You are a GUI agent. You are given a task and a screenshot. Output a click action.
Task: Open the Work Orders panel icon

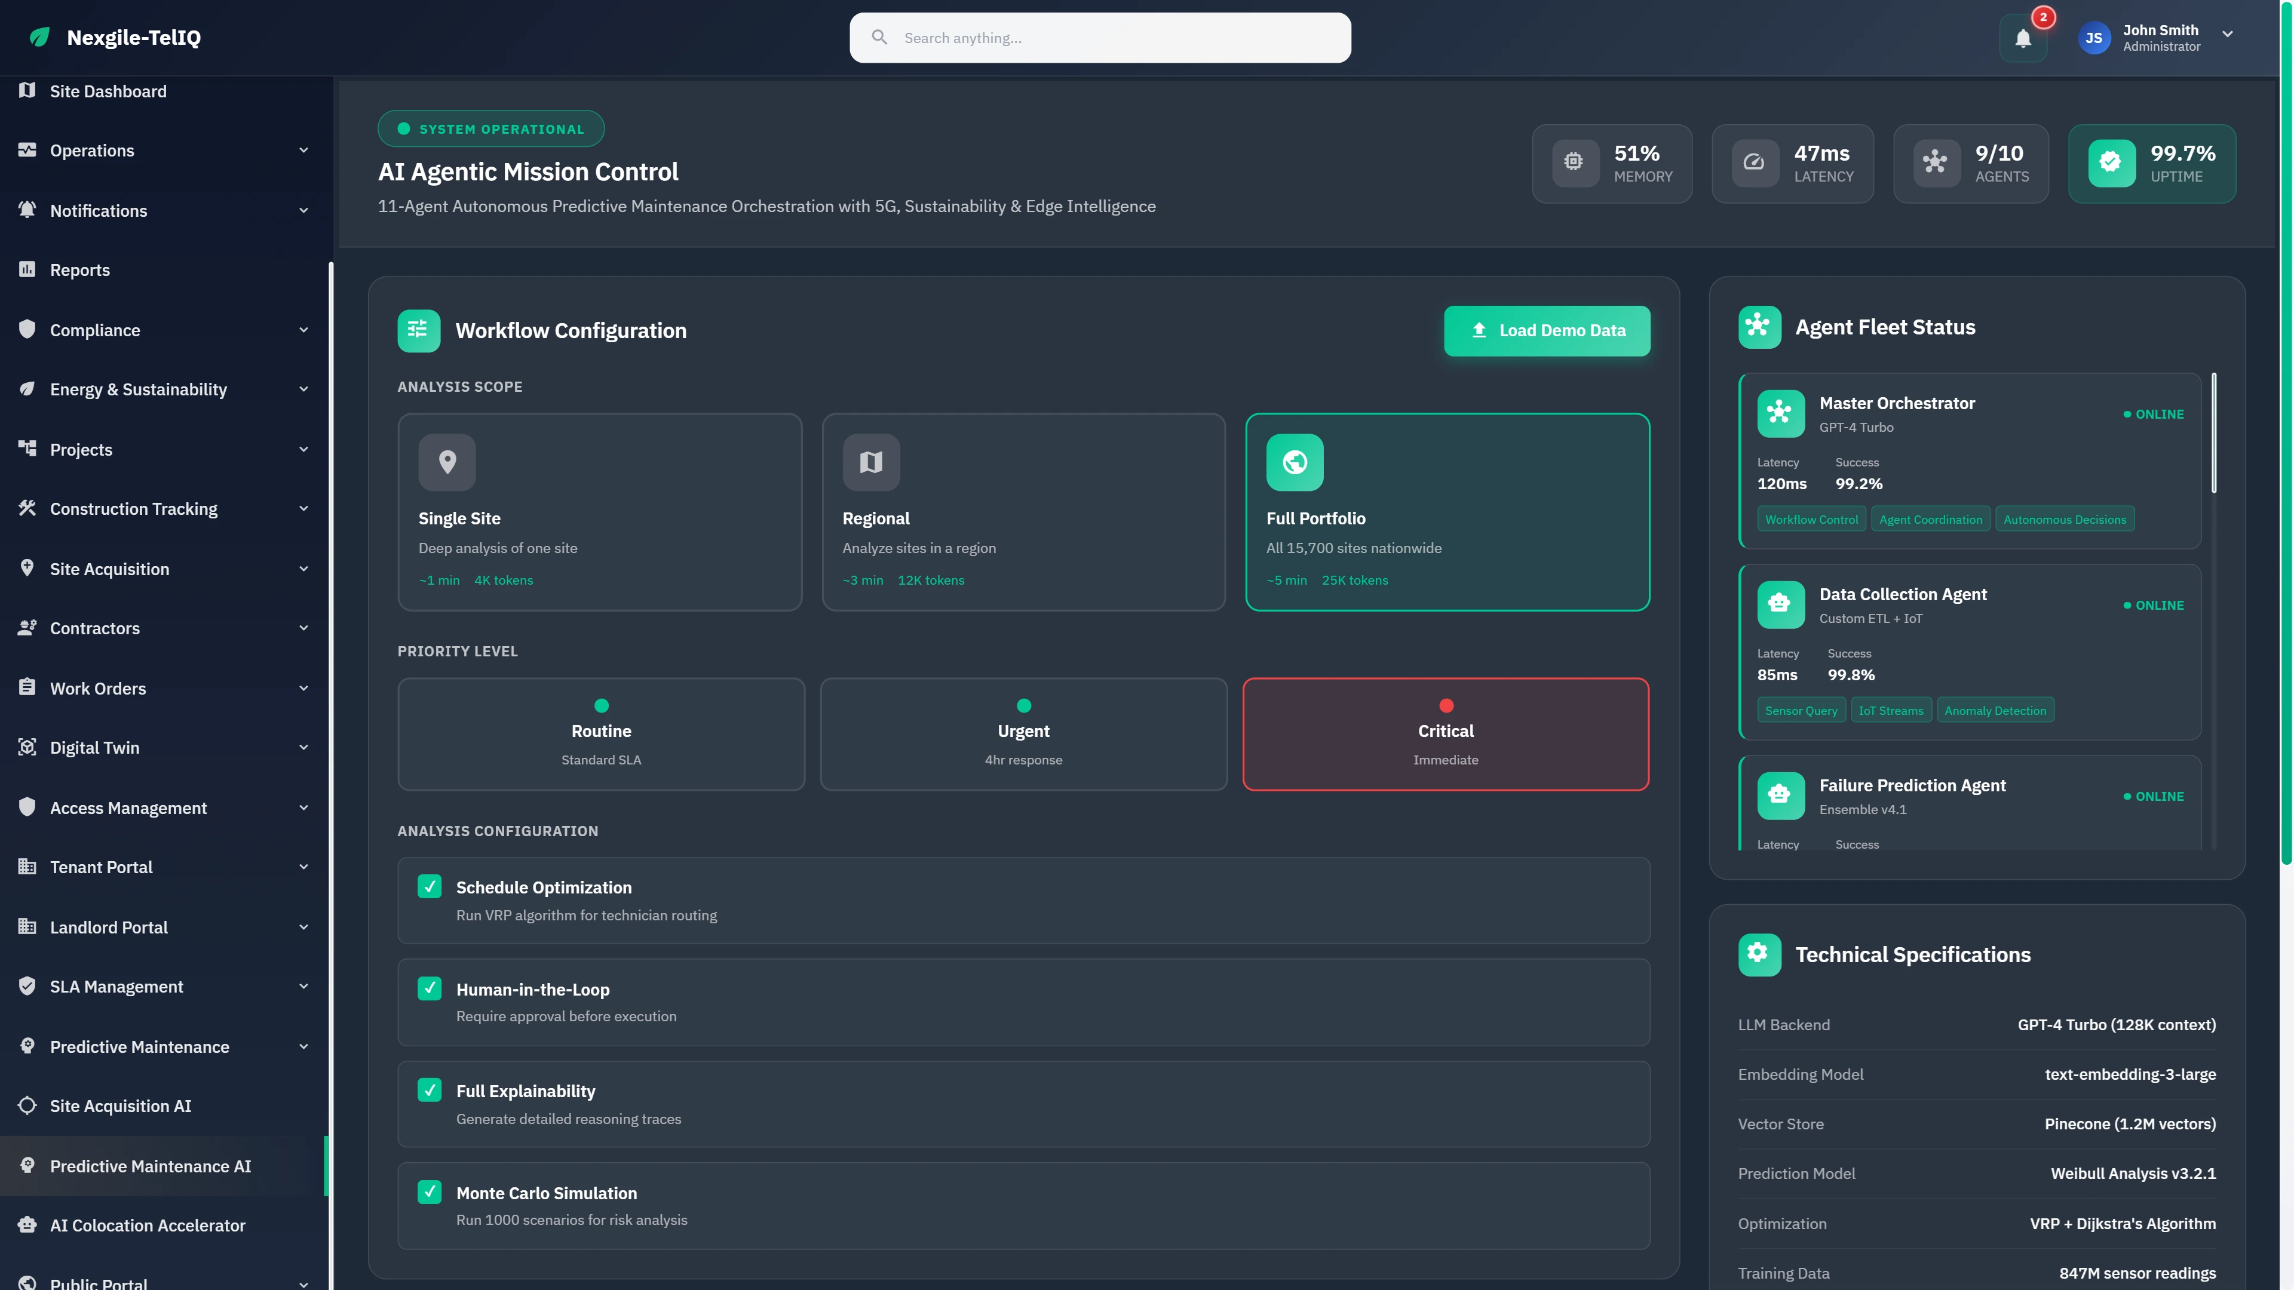(x=27, y=687)
